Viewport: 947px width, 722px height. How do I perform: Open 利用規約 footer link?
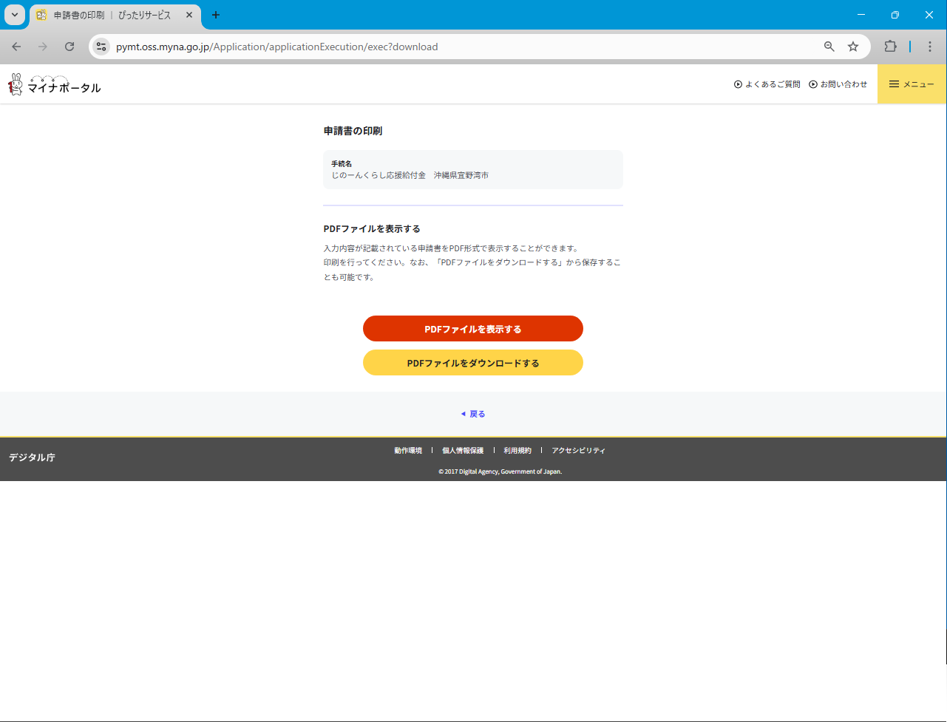point(517,450)
